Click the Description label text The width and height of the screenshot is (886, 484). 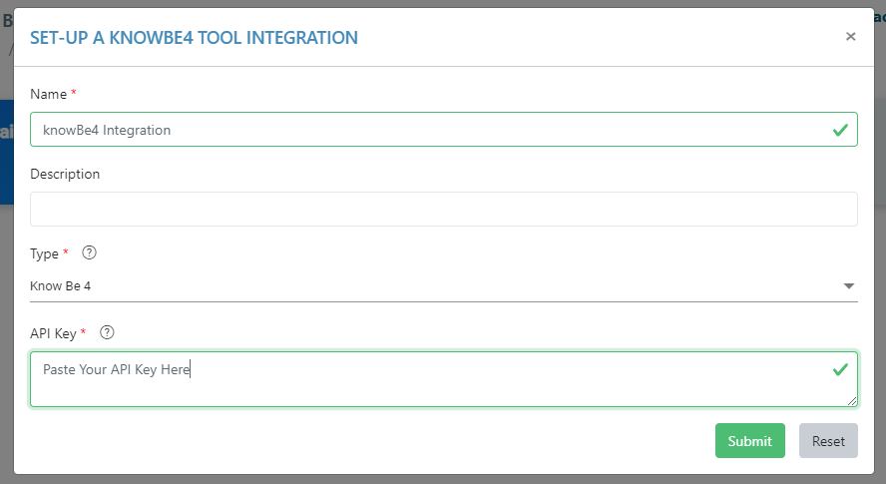coord(65,174)
